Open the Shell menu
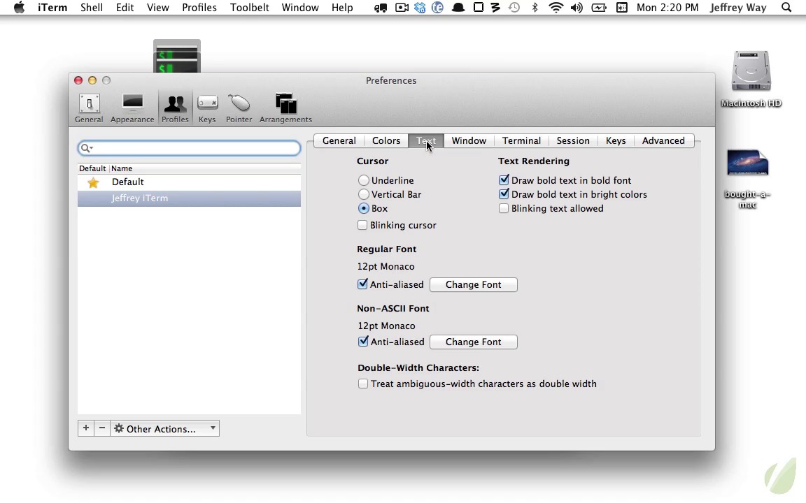Screen dimensions: 806x503 click(x=92, y=8)
